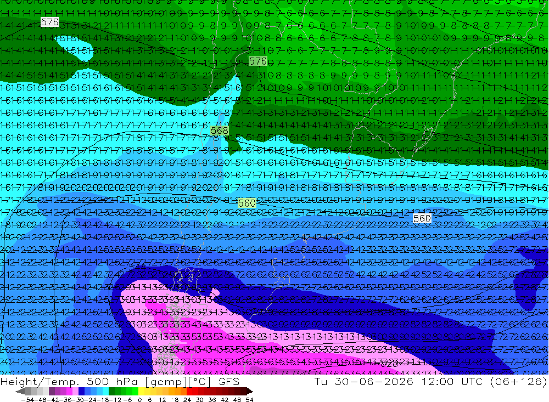Click the white 576 contour label

[x=49, y=22]
